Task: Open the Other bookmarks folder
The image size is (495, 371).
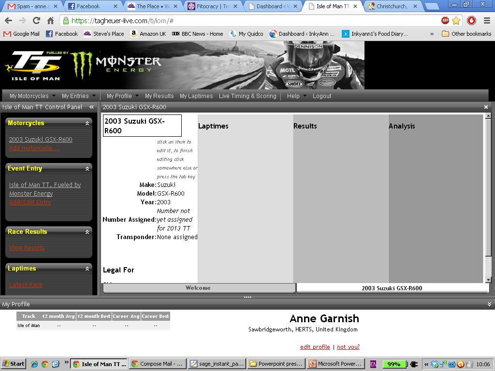Action: pos(466,34)
